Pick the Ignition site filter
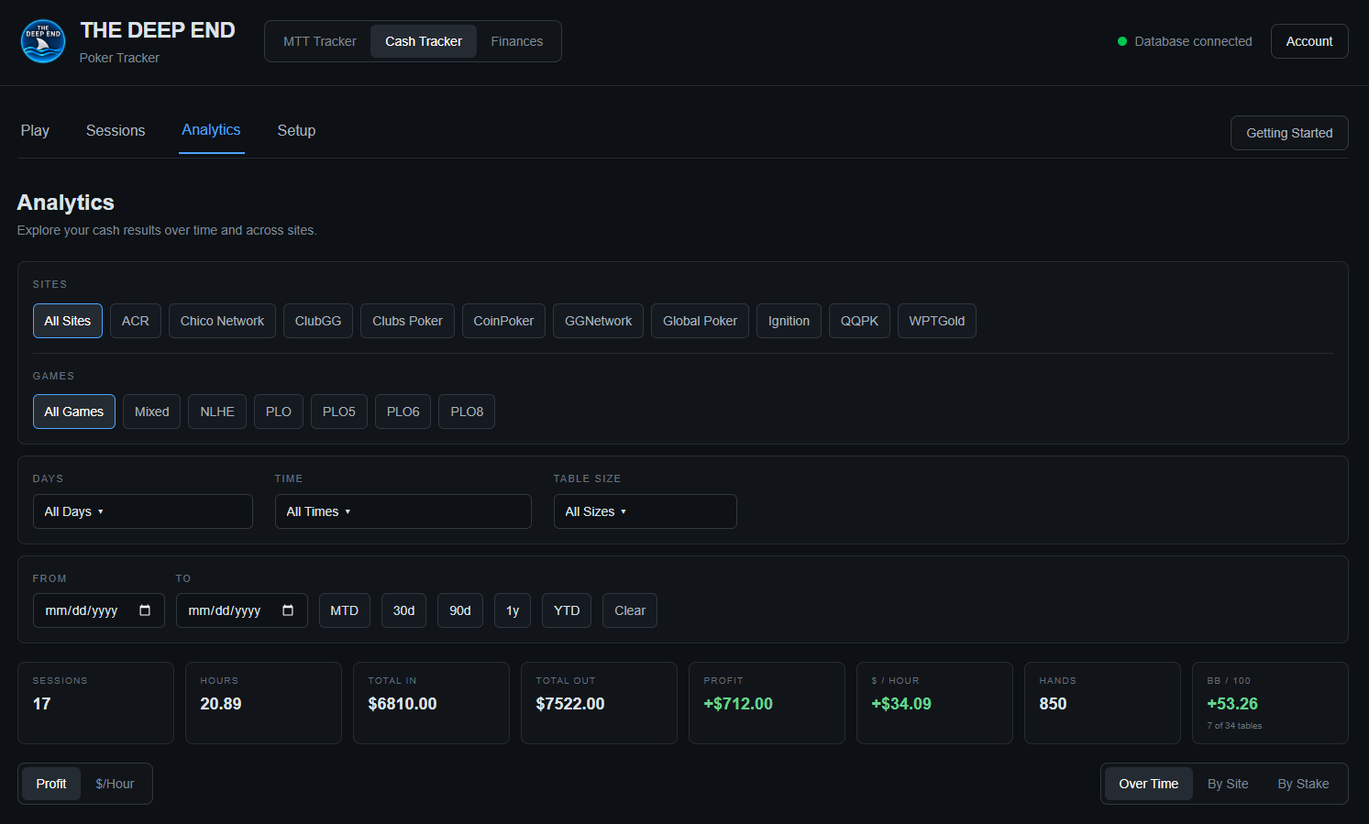Screen dimensions: 1369x824 (789, 321)
